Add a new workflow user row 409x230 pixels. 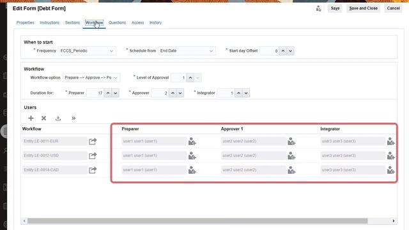(31, 118)
